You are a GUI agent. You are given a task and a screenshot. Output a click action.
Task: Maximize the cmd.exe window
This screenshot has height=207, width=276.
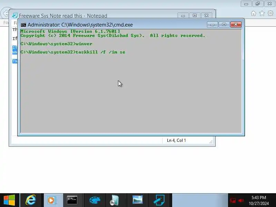point(224,24)
